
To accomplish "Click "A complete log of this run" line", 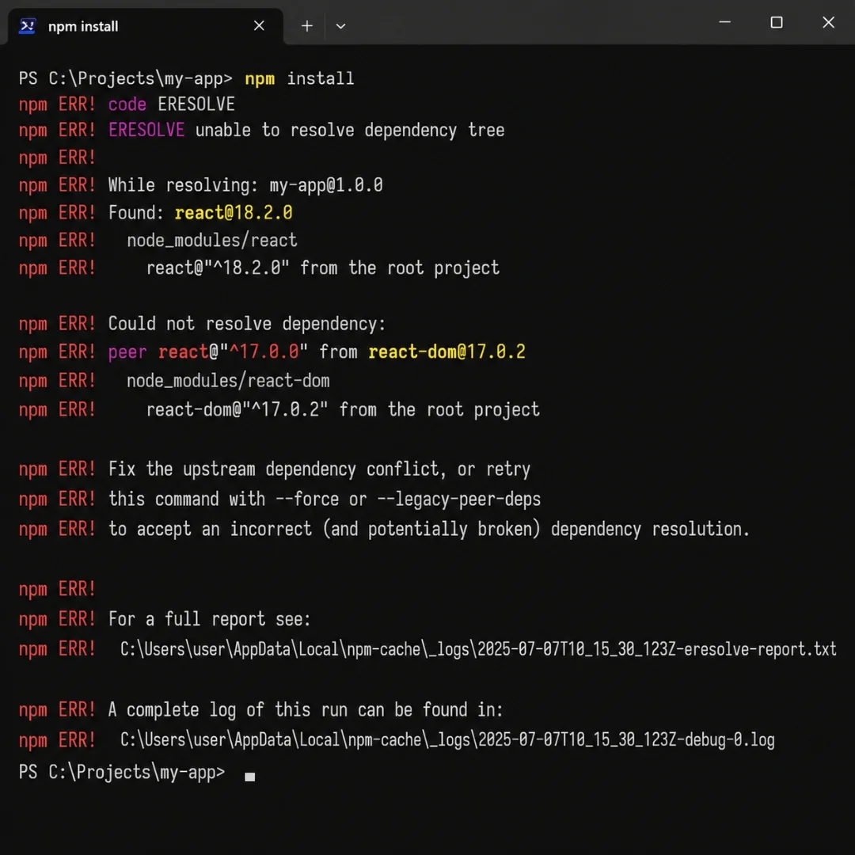I will pos(306,709).
